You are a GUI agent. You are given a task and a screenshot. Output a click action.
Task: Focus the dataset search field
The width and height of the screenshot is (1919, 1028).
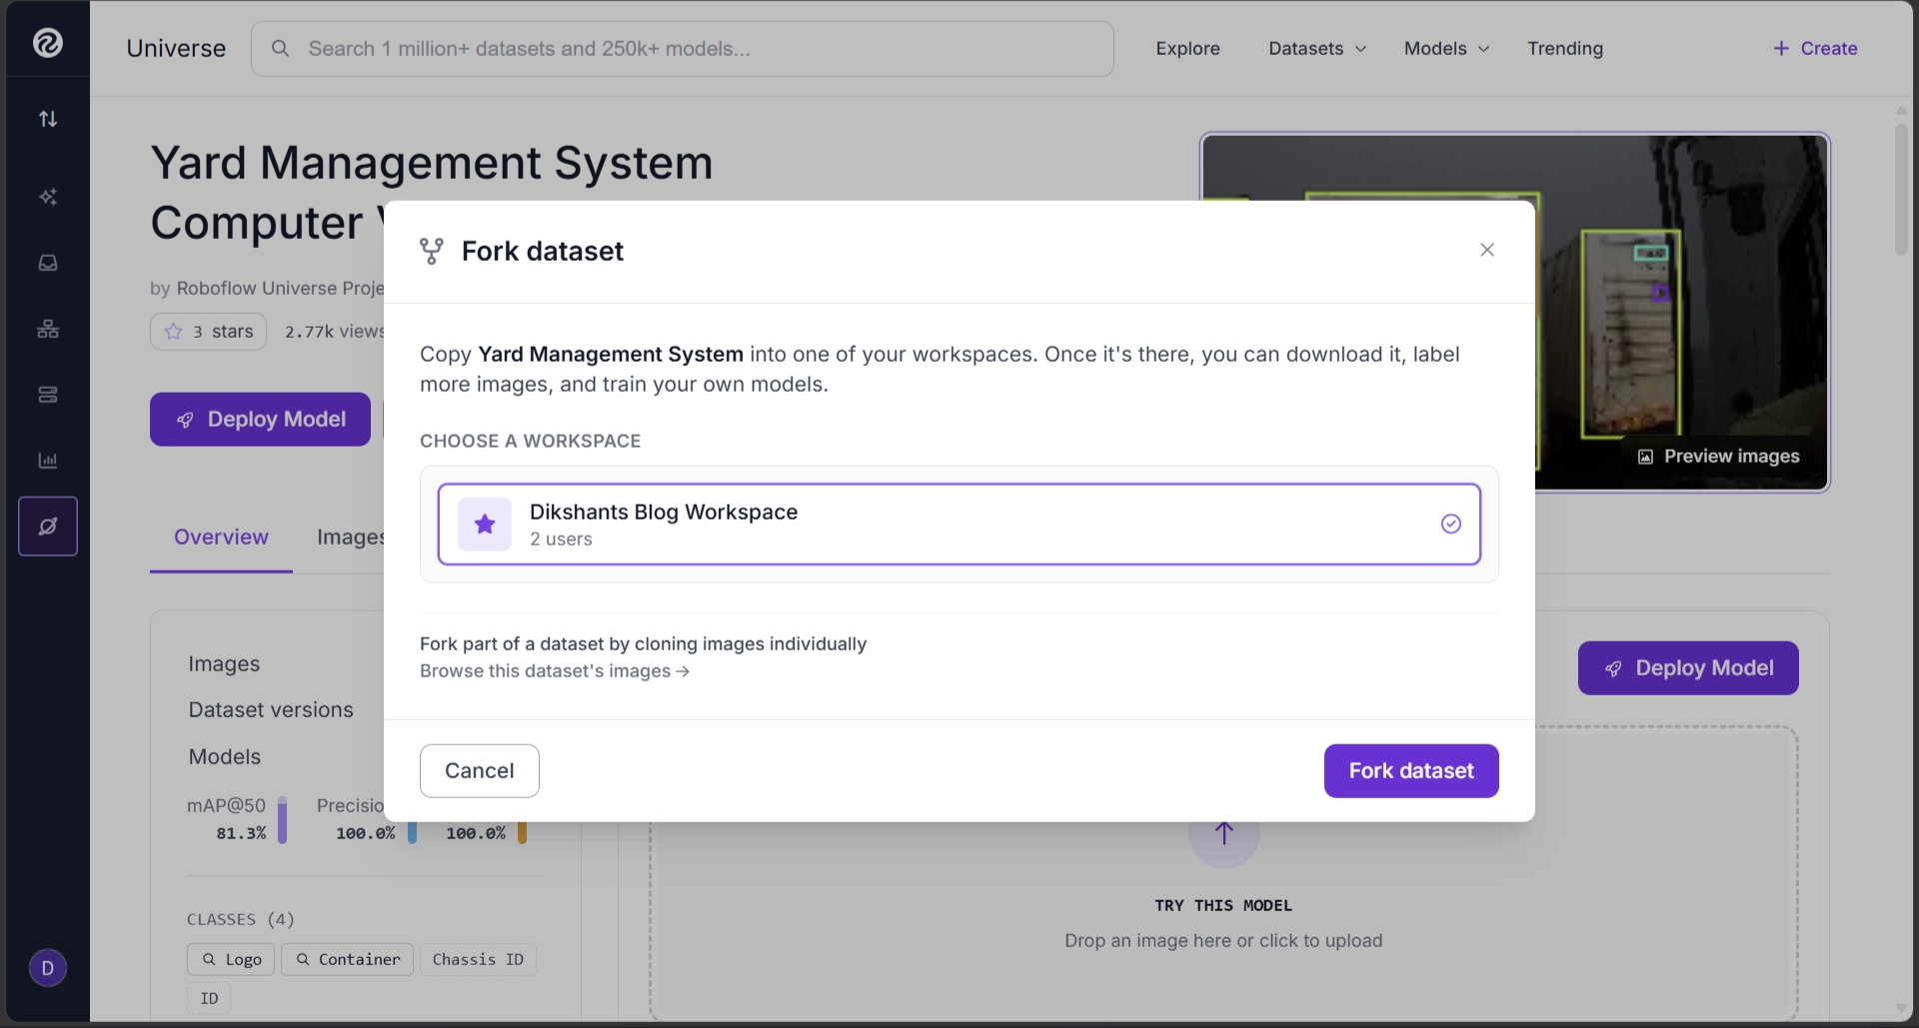[x=683, y=49]
